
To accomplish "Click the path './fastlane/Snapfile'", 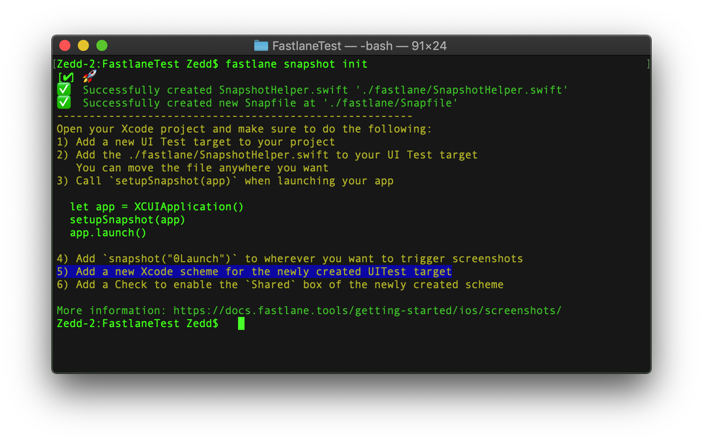I will pyautogui.click(x=390, y=103).
